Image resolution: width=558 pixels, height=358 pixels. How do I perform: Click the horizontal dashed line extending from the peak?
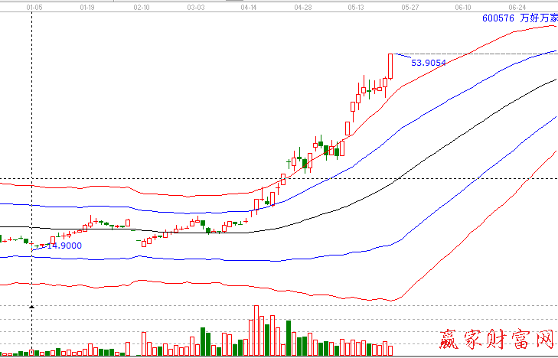click(x=475, y=54)
